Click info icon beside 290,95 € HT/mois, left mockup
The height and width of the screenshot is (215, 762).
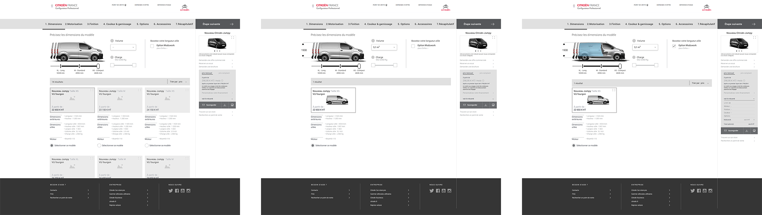tap(222, 81)
